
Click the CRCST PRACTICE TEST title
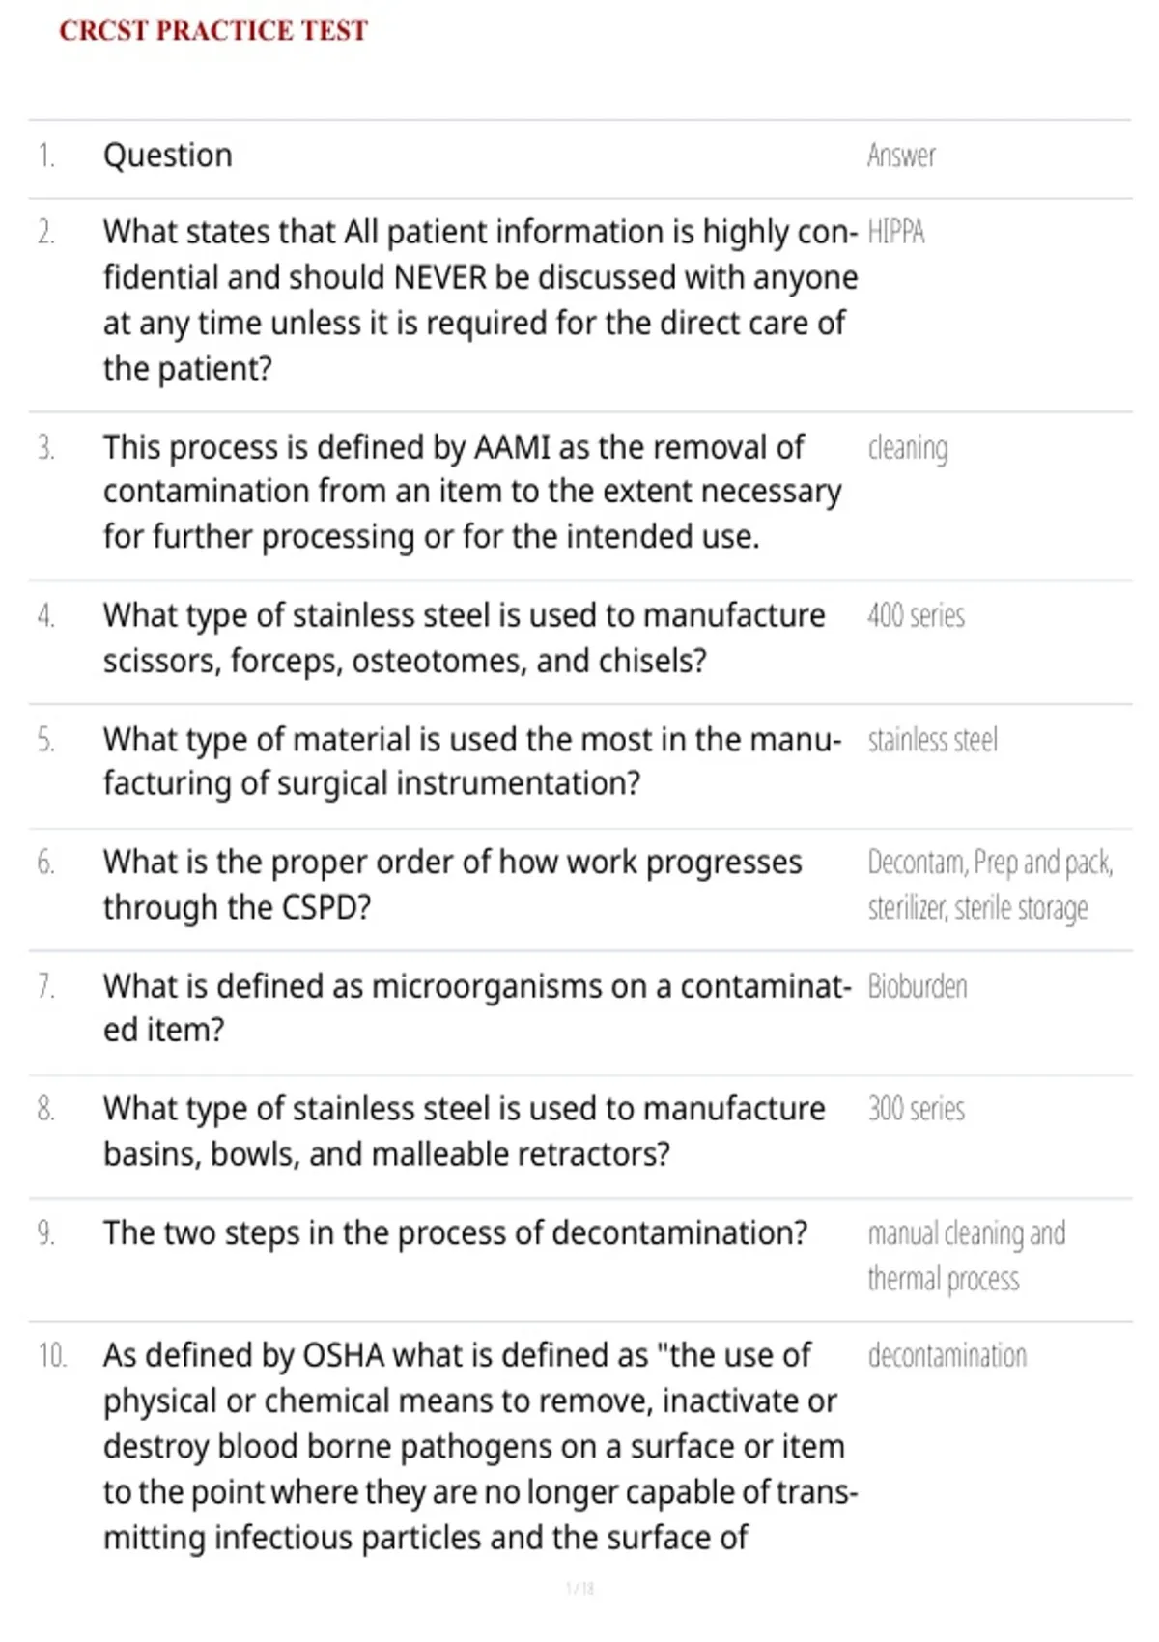coord(213,30)
